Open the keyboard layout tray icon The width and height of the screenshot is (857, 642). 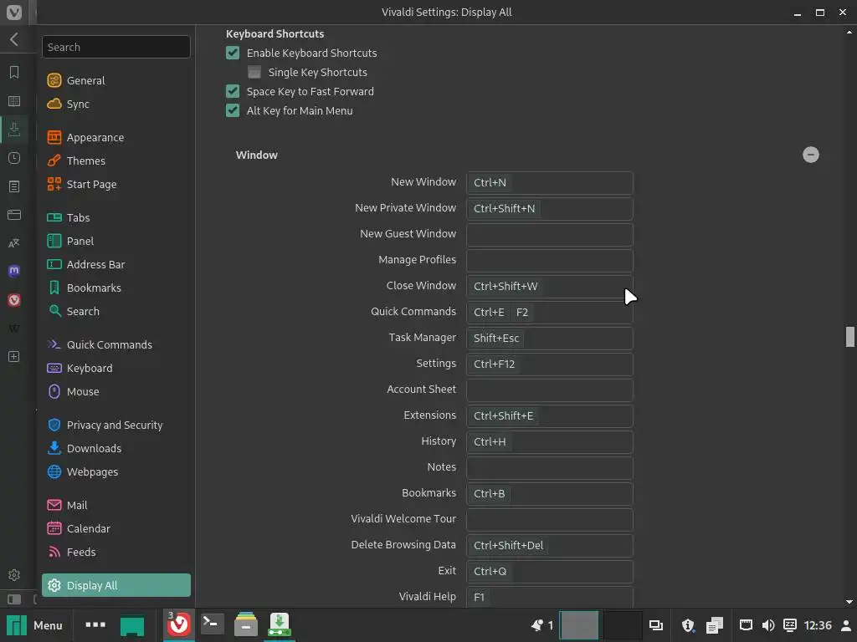(x=790, y=625)
